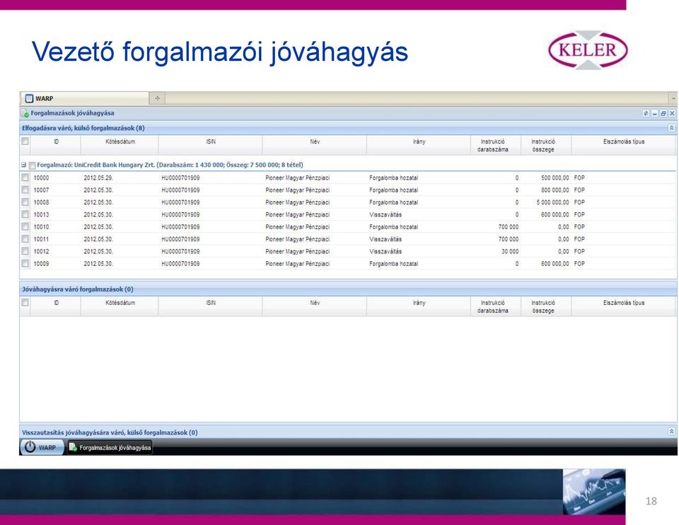
Task: Open a new tab with plus icon
Action: click(x=157, y=98)
